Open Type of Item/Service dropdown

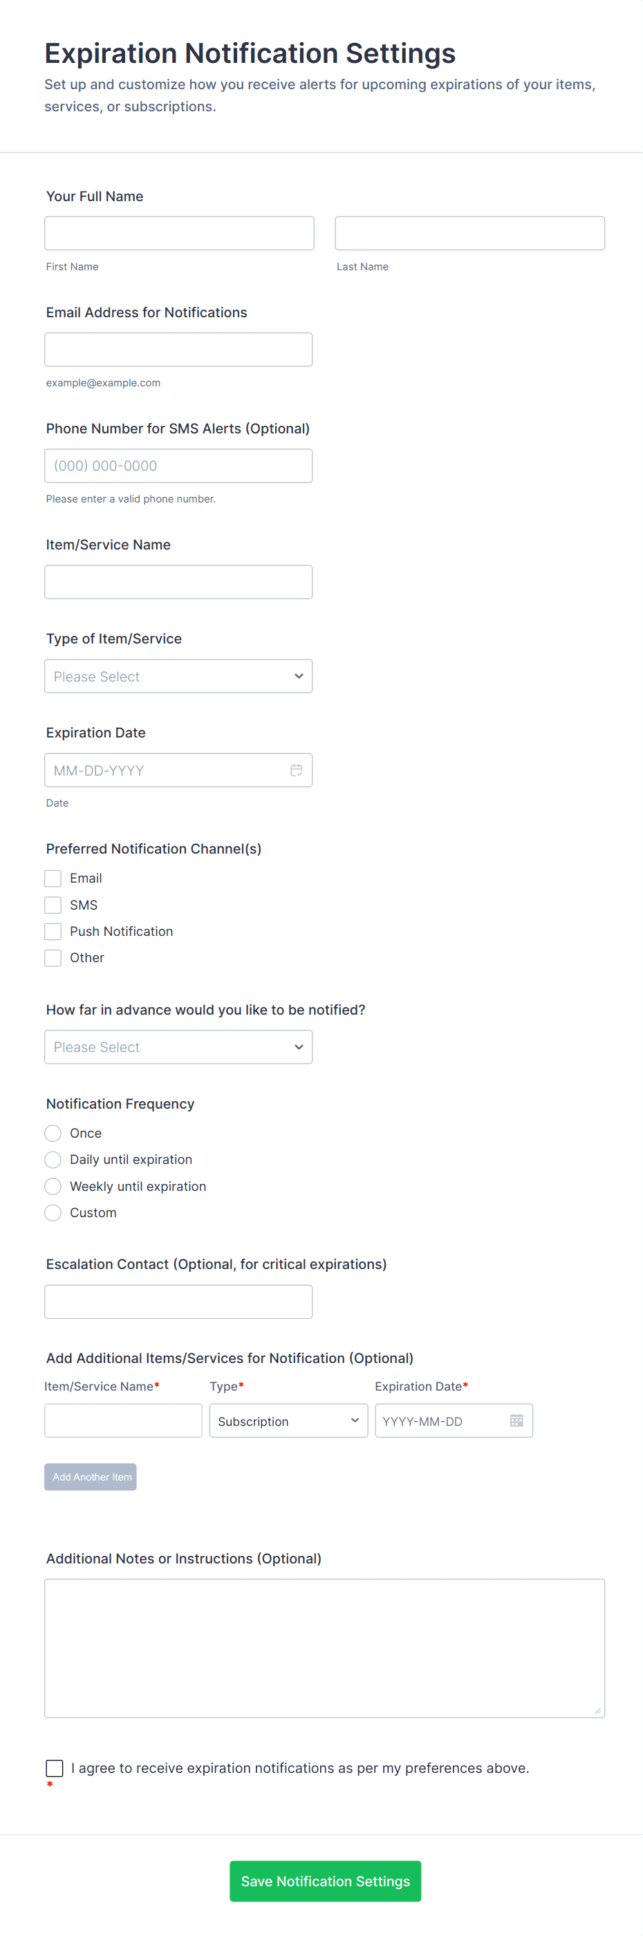click(x=178, y=676)
